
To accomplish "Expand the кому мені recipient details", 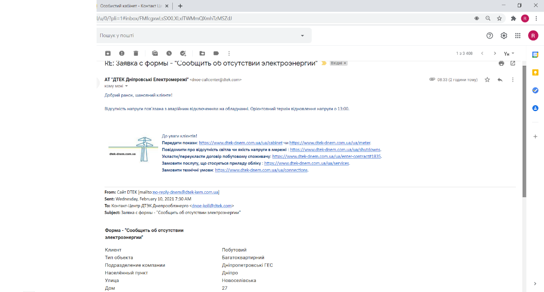I will pos(126,86).
